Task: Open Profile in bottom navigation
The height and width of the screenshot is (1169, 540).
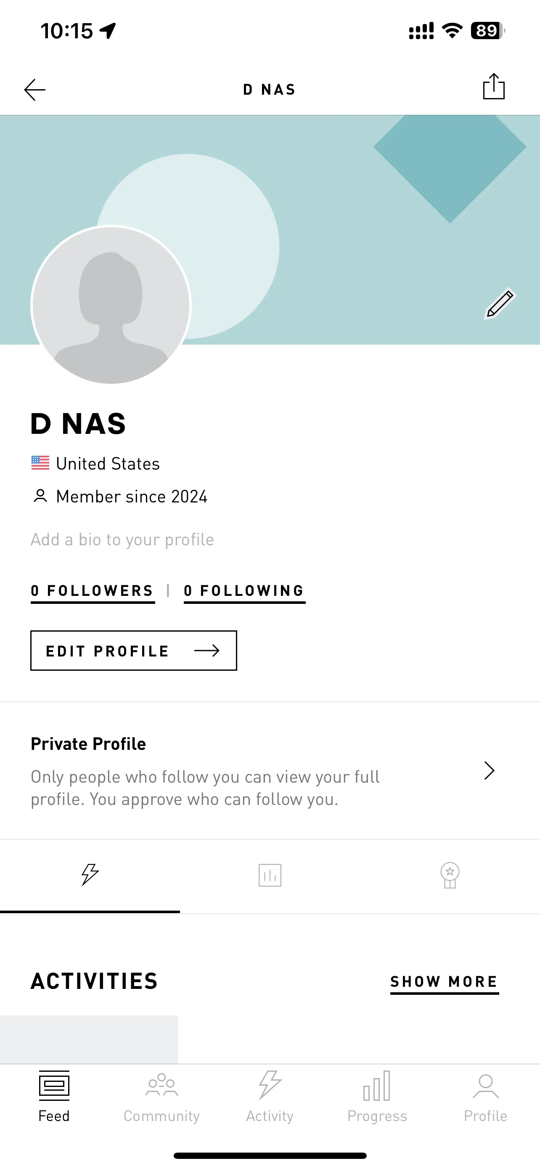Action: (x=485, y=1096)
